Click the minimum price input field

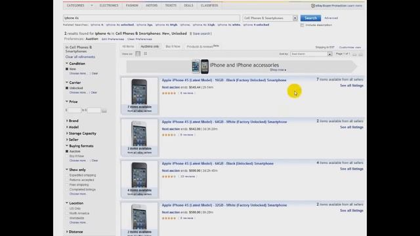(74, 110)
